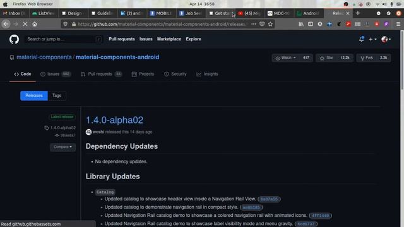Open Firefox account icon

tap(320, 24)
